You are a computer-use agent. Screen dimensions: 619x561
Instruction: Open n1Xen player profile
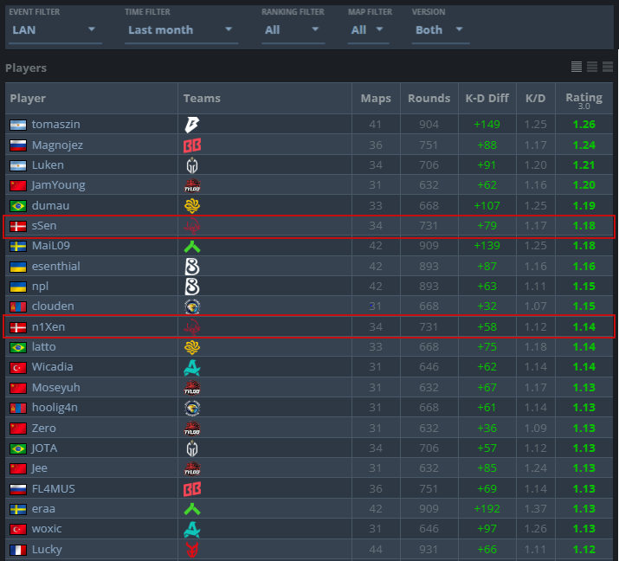click(48, 327)
